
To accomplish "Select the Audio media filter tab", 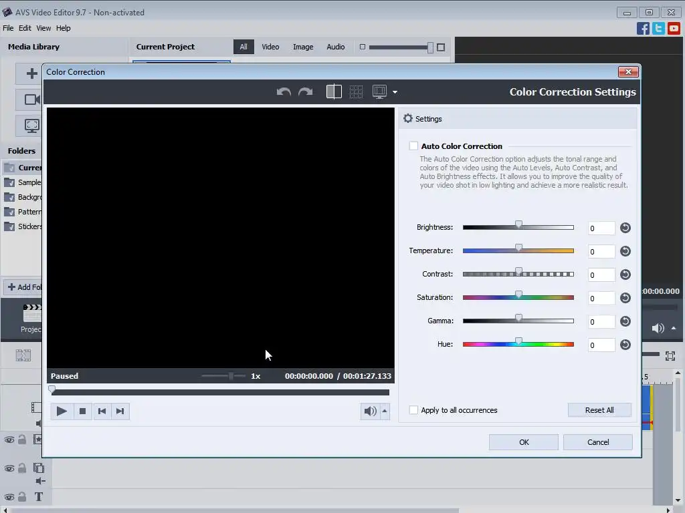I will click(336, 47).
